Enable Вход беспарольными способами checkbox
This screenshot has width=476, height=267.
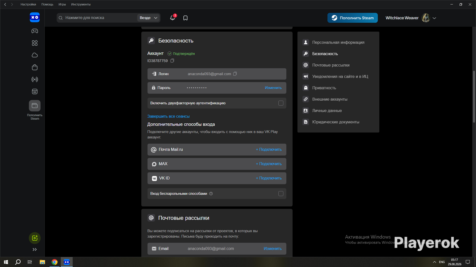(281, 194)
